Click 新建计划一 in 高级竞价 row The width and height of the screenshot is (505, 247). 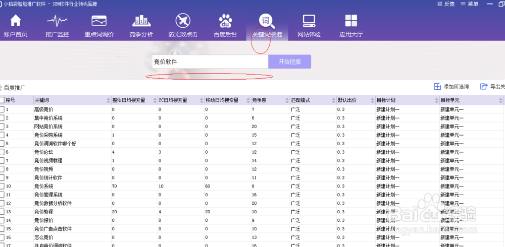pos(388,109)
